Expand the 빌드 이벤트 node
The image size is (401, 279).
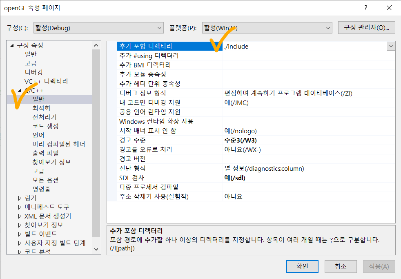point(20,234)
